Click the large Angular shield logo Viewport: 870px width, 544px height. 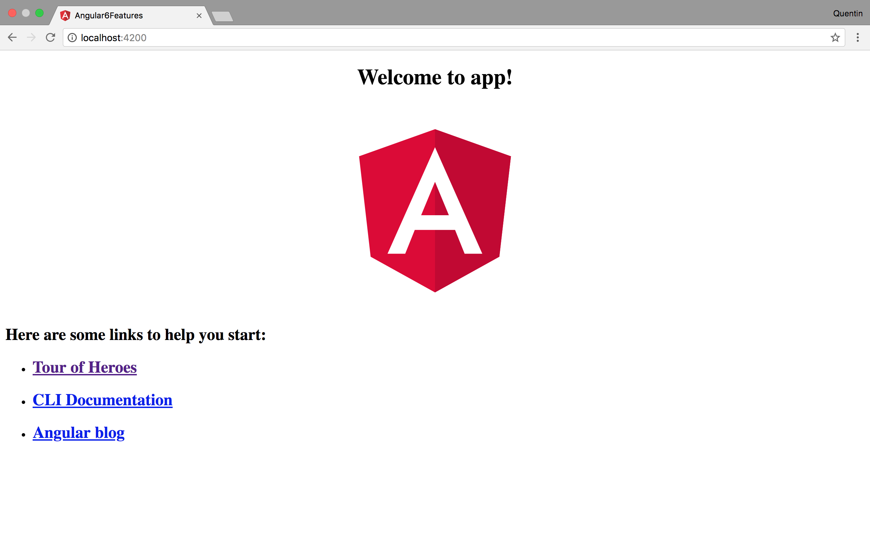tap(435, 210)
